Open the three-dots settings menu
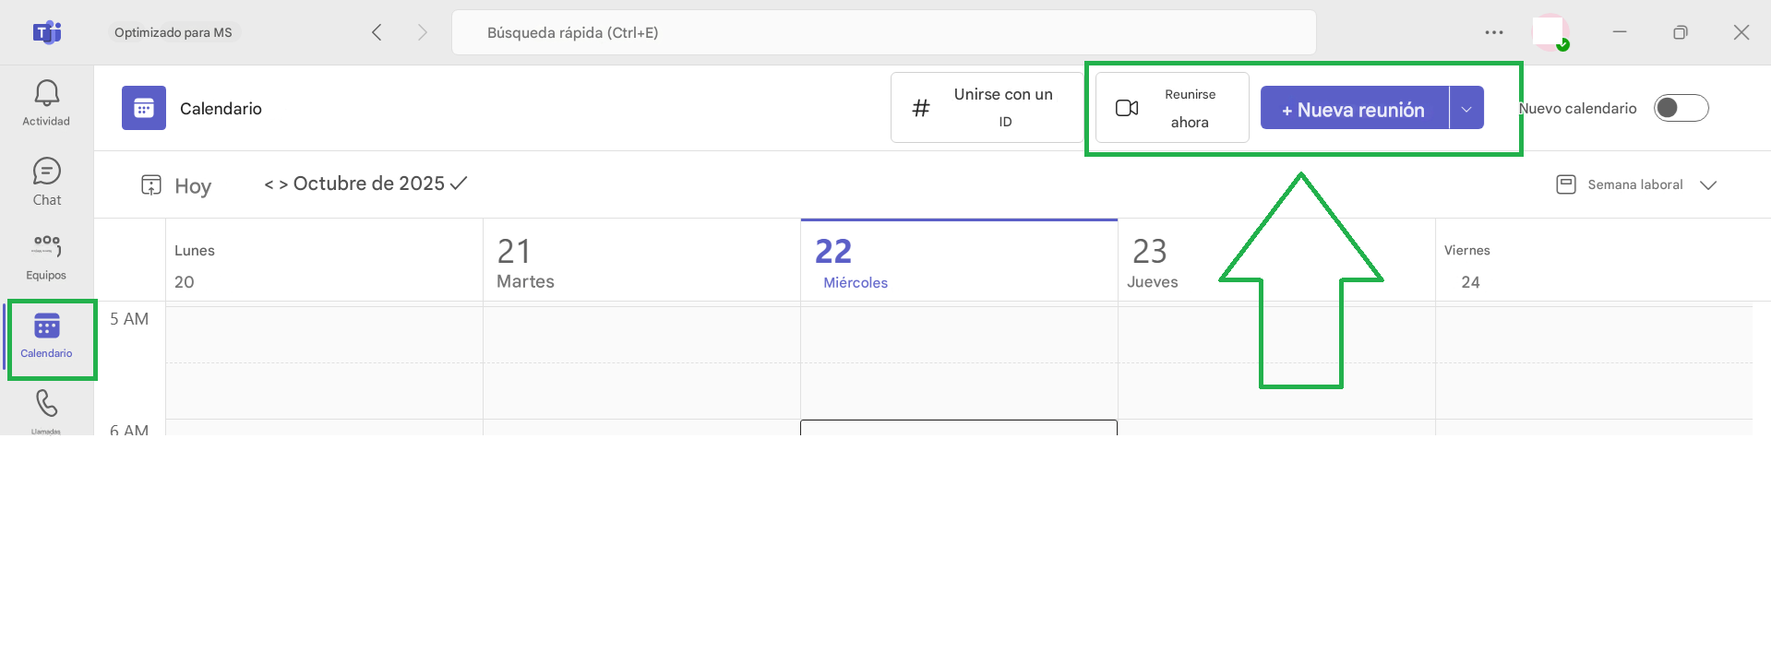 [1494, 32]
